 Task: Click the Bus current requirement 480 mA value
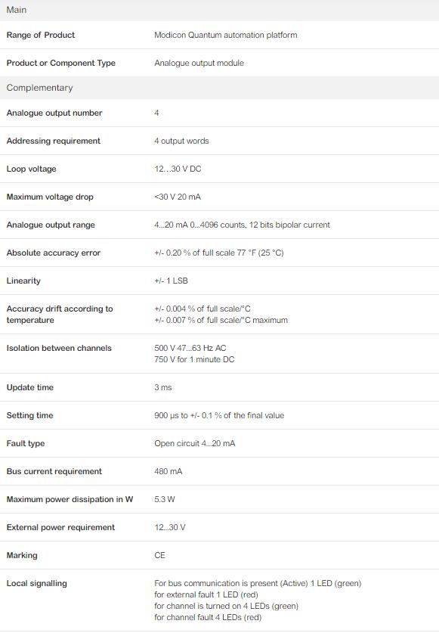(x=168, y=471)
